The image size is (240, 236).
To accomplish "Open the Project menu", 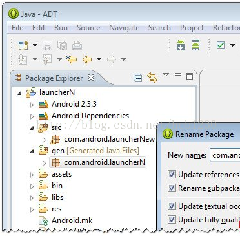I will pos(192,28).
